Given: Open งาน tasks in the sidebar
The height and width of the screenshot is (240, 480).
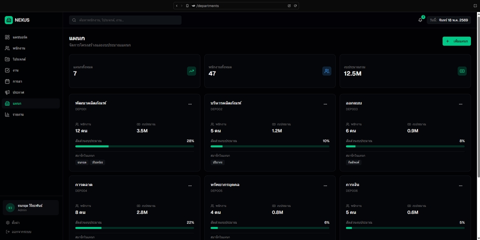Looking at the screenshot, I should click(30, 70).
